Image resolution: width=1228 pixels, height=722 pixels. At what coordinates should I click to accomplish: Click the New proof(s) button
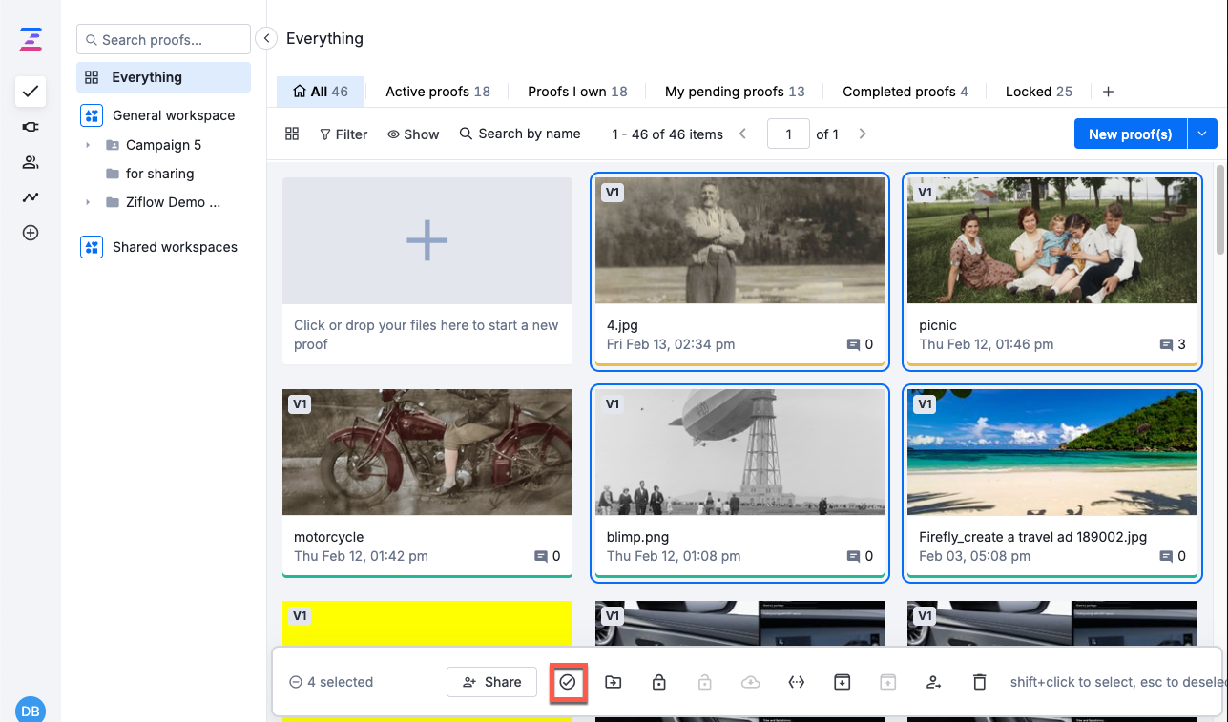[x=1130, y=134]
